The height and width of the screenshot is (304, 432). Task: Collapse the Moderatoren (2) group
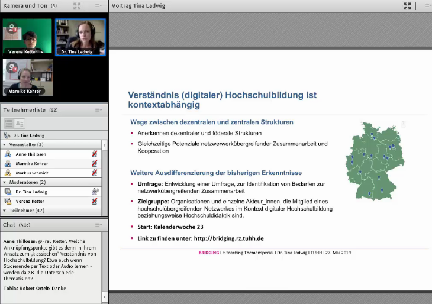(x=5, y=182)
